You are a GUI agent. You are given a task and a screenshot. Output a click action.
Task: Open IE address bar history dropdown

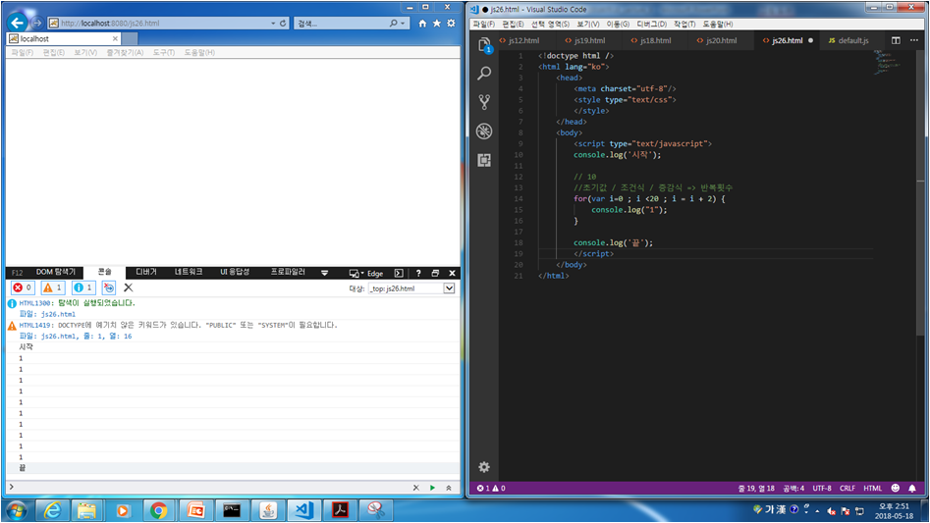tap(273, 24)
